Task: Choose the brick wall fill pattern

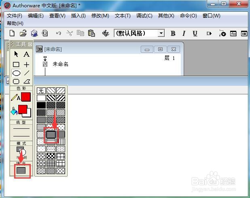Action: [41, 164]
